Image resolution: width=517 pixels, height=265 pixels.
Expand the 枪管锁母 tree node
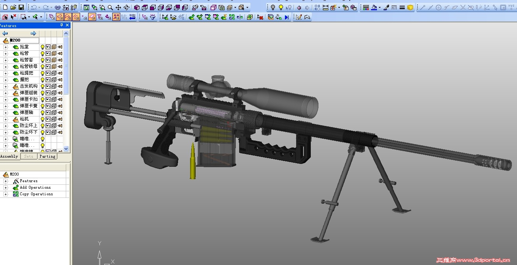(x=5, y=67)
